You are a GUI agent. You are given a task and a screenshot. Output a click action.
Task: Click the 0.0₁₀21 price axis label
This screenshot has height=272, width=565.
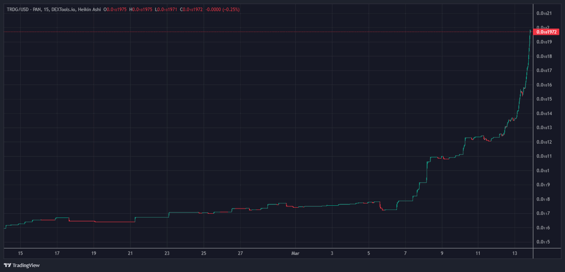click(543, 13)
